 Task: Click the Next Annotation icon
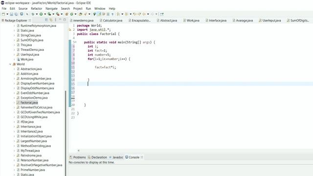[x=118, y=14]
